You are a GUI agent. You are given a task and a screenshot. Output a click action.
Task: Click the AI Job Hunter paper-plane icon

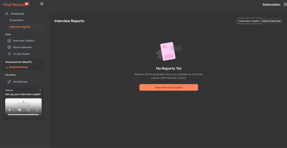tap(9, 54)
